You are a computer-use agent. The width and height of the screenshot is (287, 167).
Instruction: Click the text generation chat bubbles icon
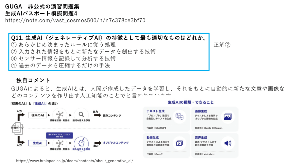[x=179, y=116]
